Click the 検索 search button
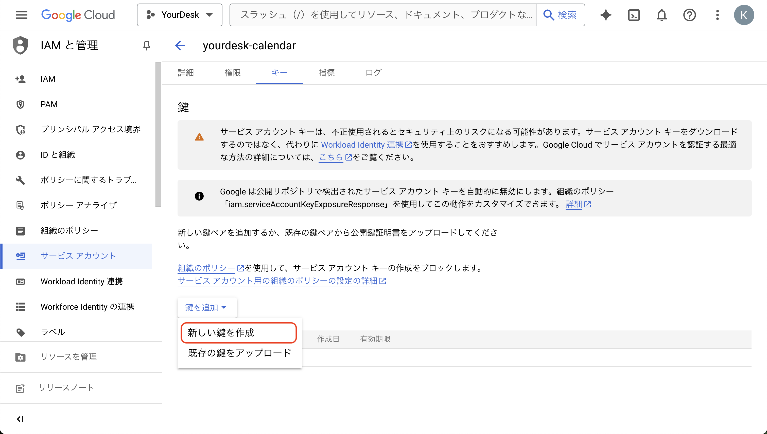Viewport: 767px width, 434px height. pos(560,15)
